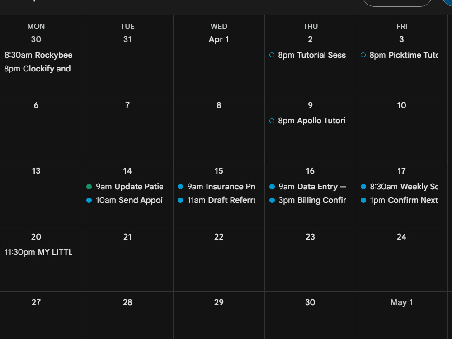The width and height of the screenshot is (452, 339).
Task: Select the May 1 date cell
Action: [401, 302]
